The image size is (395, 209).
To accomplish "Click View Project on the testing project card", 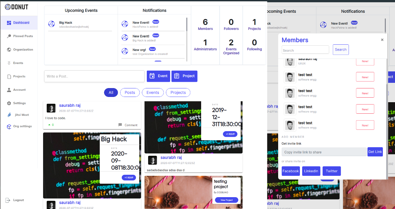I will pos(226,200).
